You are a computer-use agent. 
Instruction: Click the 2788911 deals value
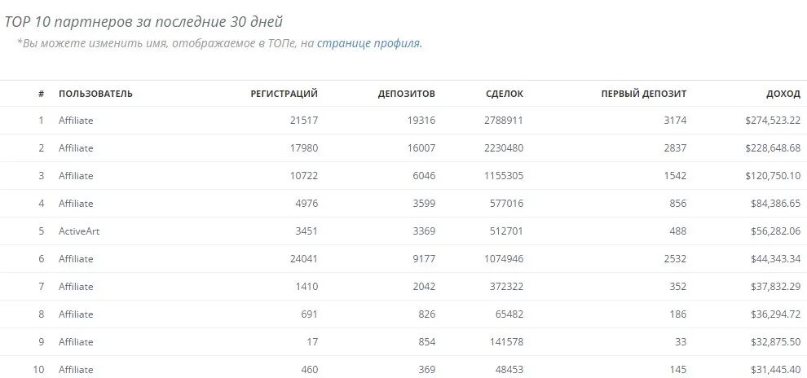coord(503,120)
